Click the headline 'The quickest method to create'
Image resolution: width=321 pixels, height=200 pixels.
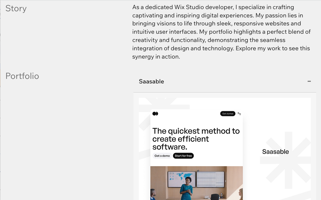[x=196, y=135]
